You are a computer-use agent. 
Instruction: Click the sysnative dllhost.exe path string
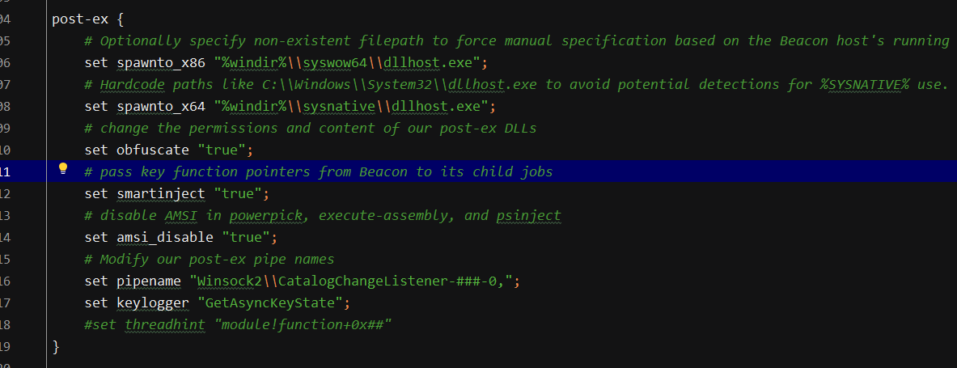point(353,106)
